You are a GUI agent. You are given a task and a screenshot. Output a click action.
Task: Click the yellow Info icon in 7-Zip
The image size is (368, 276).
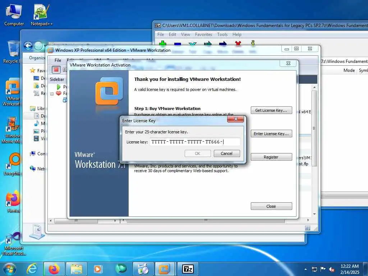[x=253, y=43]
